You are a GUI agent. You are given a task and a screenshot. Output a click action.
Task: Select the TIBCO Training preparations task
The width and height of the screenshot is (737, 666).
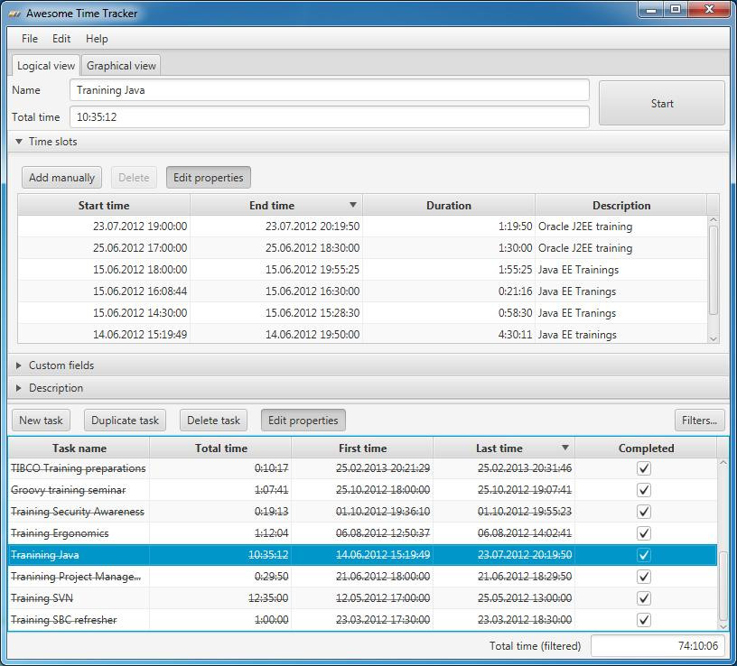point(362,468)
